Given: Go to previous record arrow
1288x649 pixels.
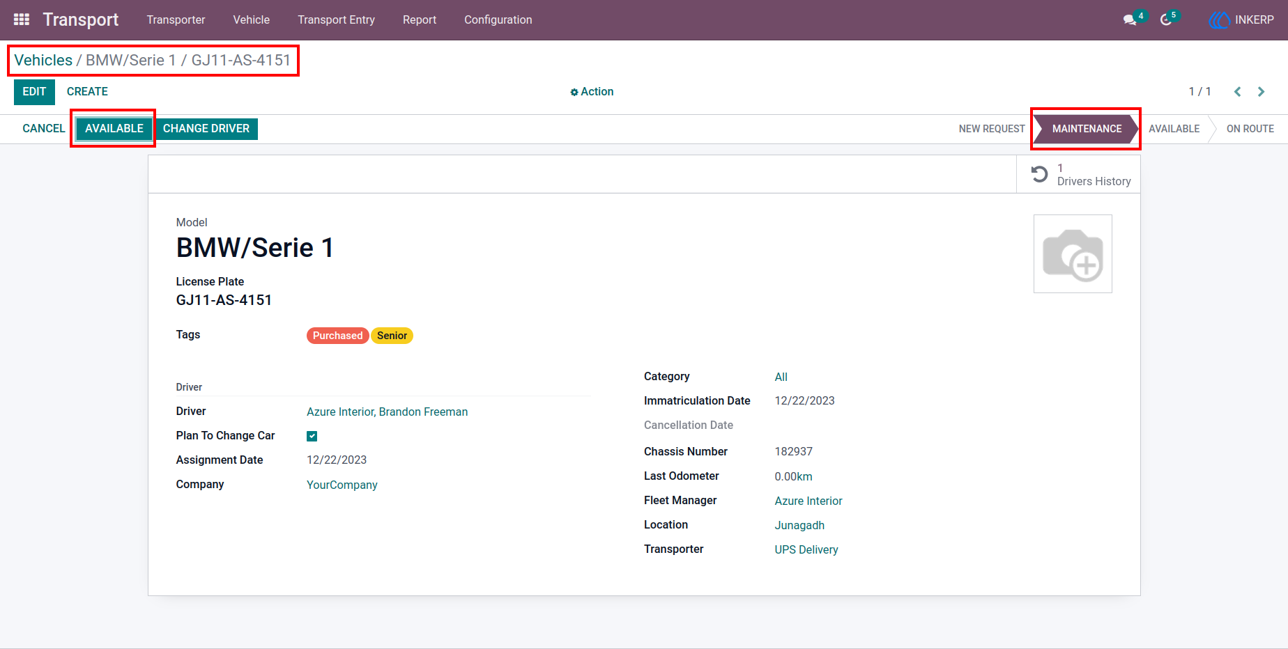Looking at the screenshot, I should (x=1237, y=92).
